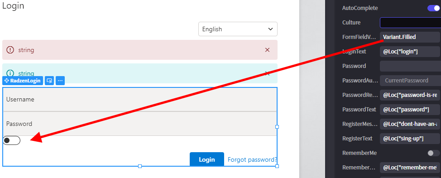Click the blue Login button
Image resolution: width=441 pixels, height=178 pixels.
[x=207, y=159]
